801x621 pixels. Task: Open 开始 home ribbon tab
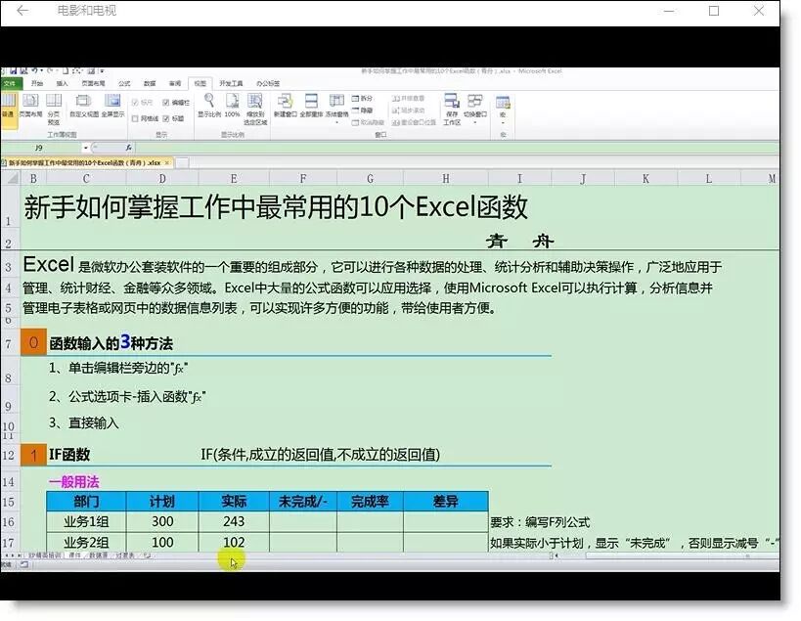(x=37, y=83)
